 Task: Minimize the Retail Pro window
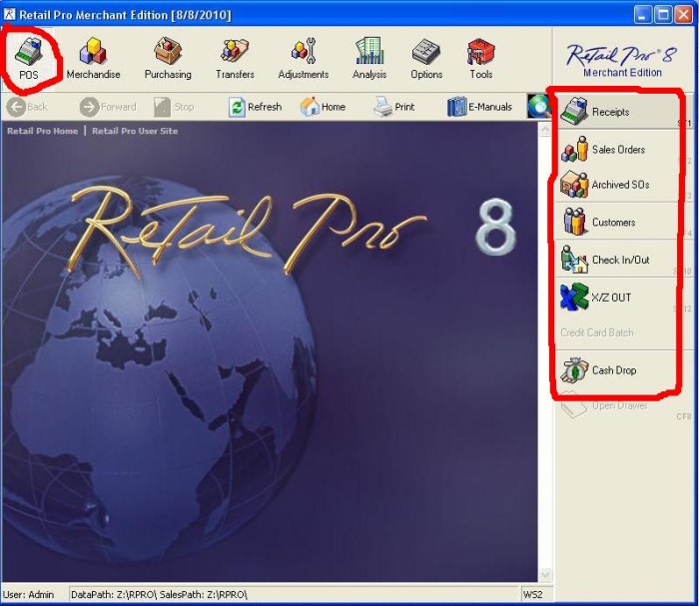[x=642, y=15]
